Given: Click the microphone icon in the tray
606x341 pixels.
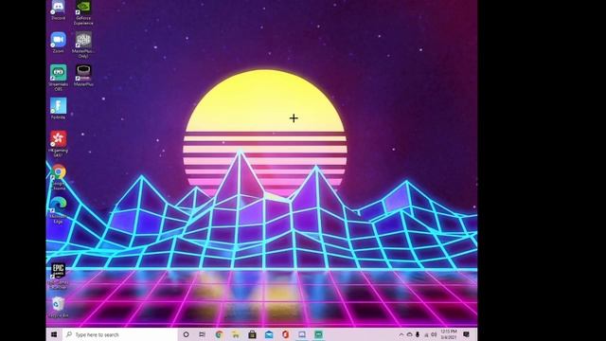Looking at the screenshot, I should [x=418, y=334].
